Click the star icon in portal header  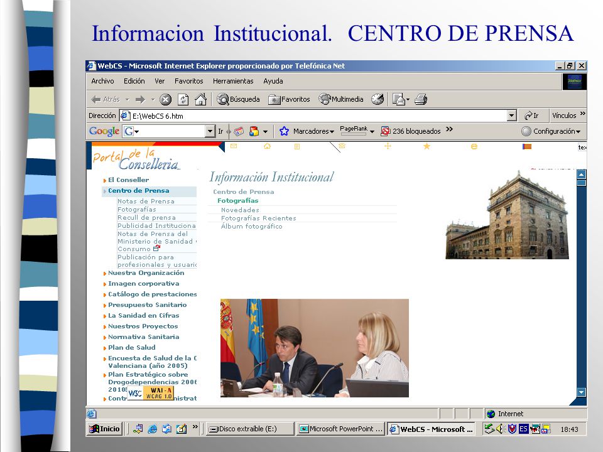click(x=426, y=146)
